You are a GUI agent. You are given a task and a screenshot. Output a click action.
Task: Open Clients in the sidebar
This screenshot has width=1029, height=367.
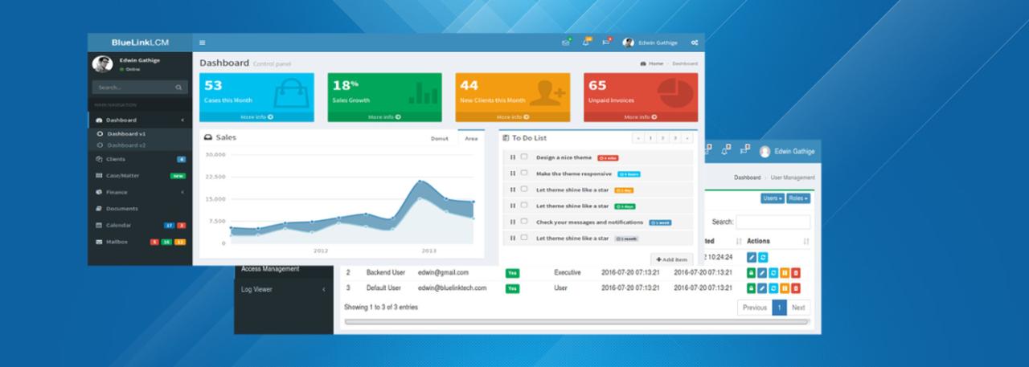pyautogui.click(x=140, y=159)
